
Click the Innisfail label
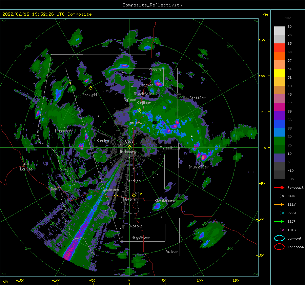tap(137, 123)
